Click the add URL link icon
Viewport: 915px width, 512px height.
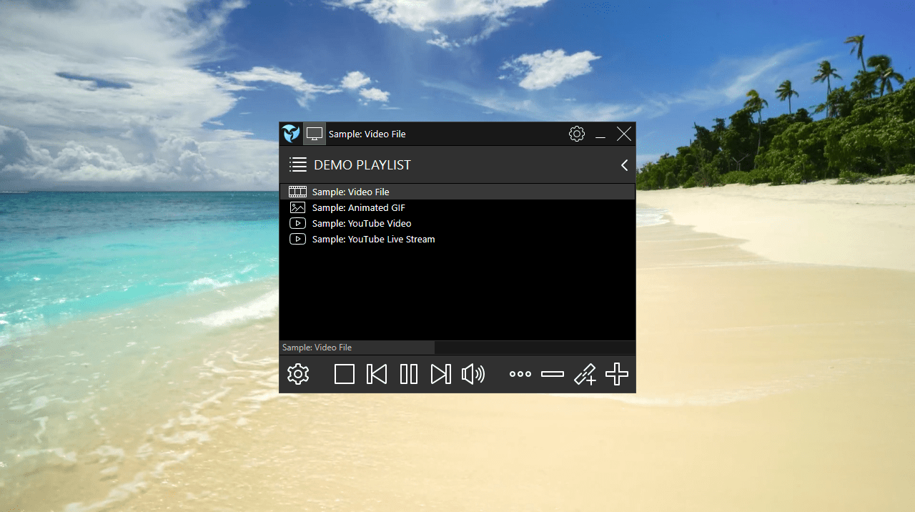585,374
